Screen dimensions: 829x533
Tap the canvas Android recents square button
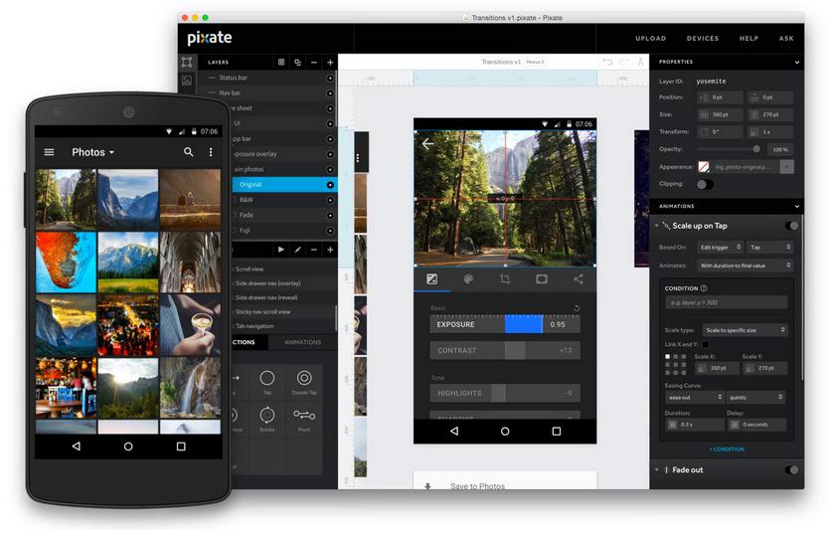[557, 432]
